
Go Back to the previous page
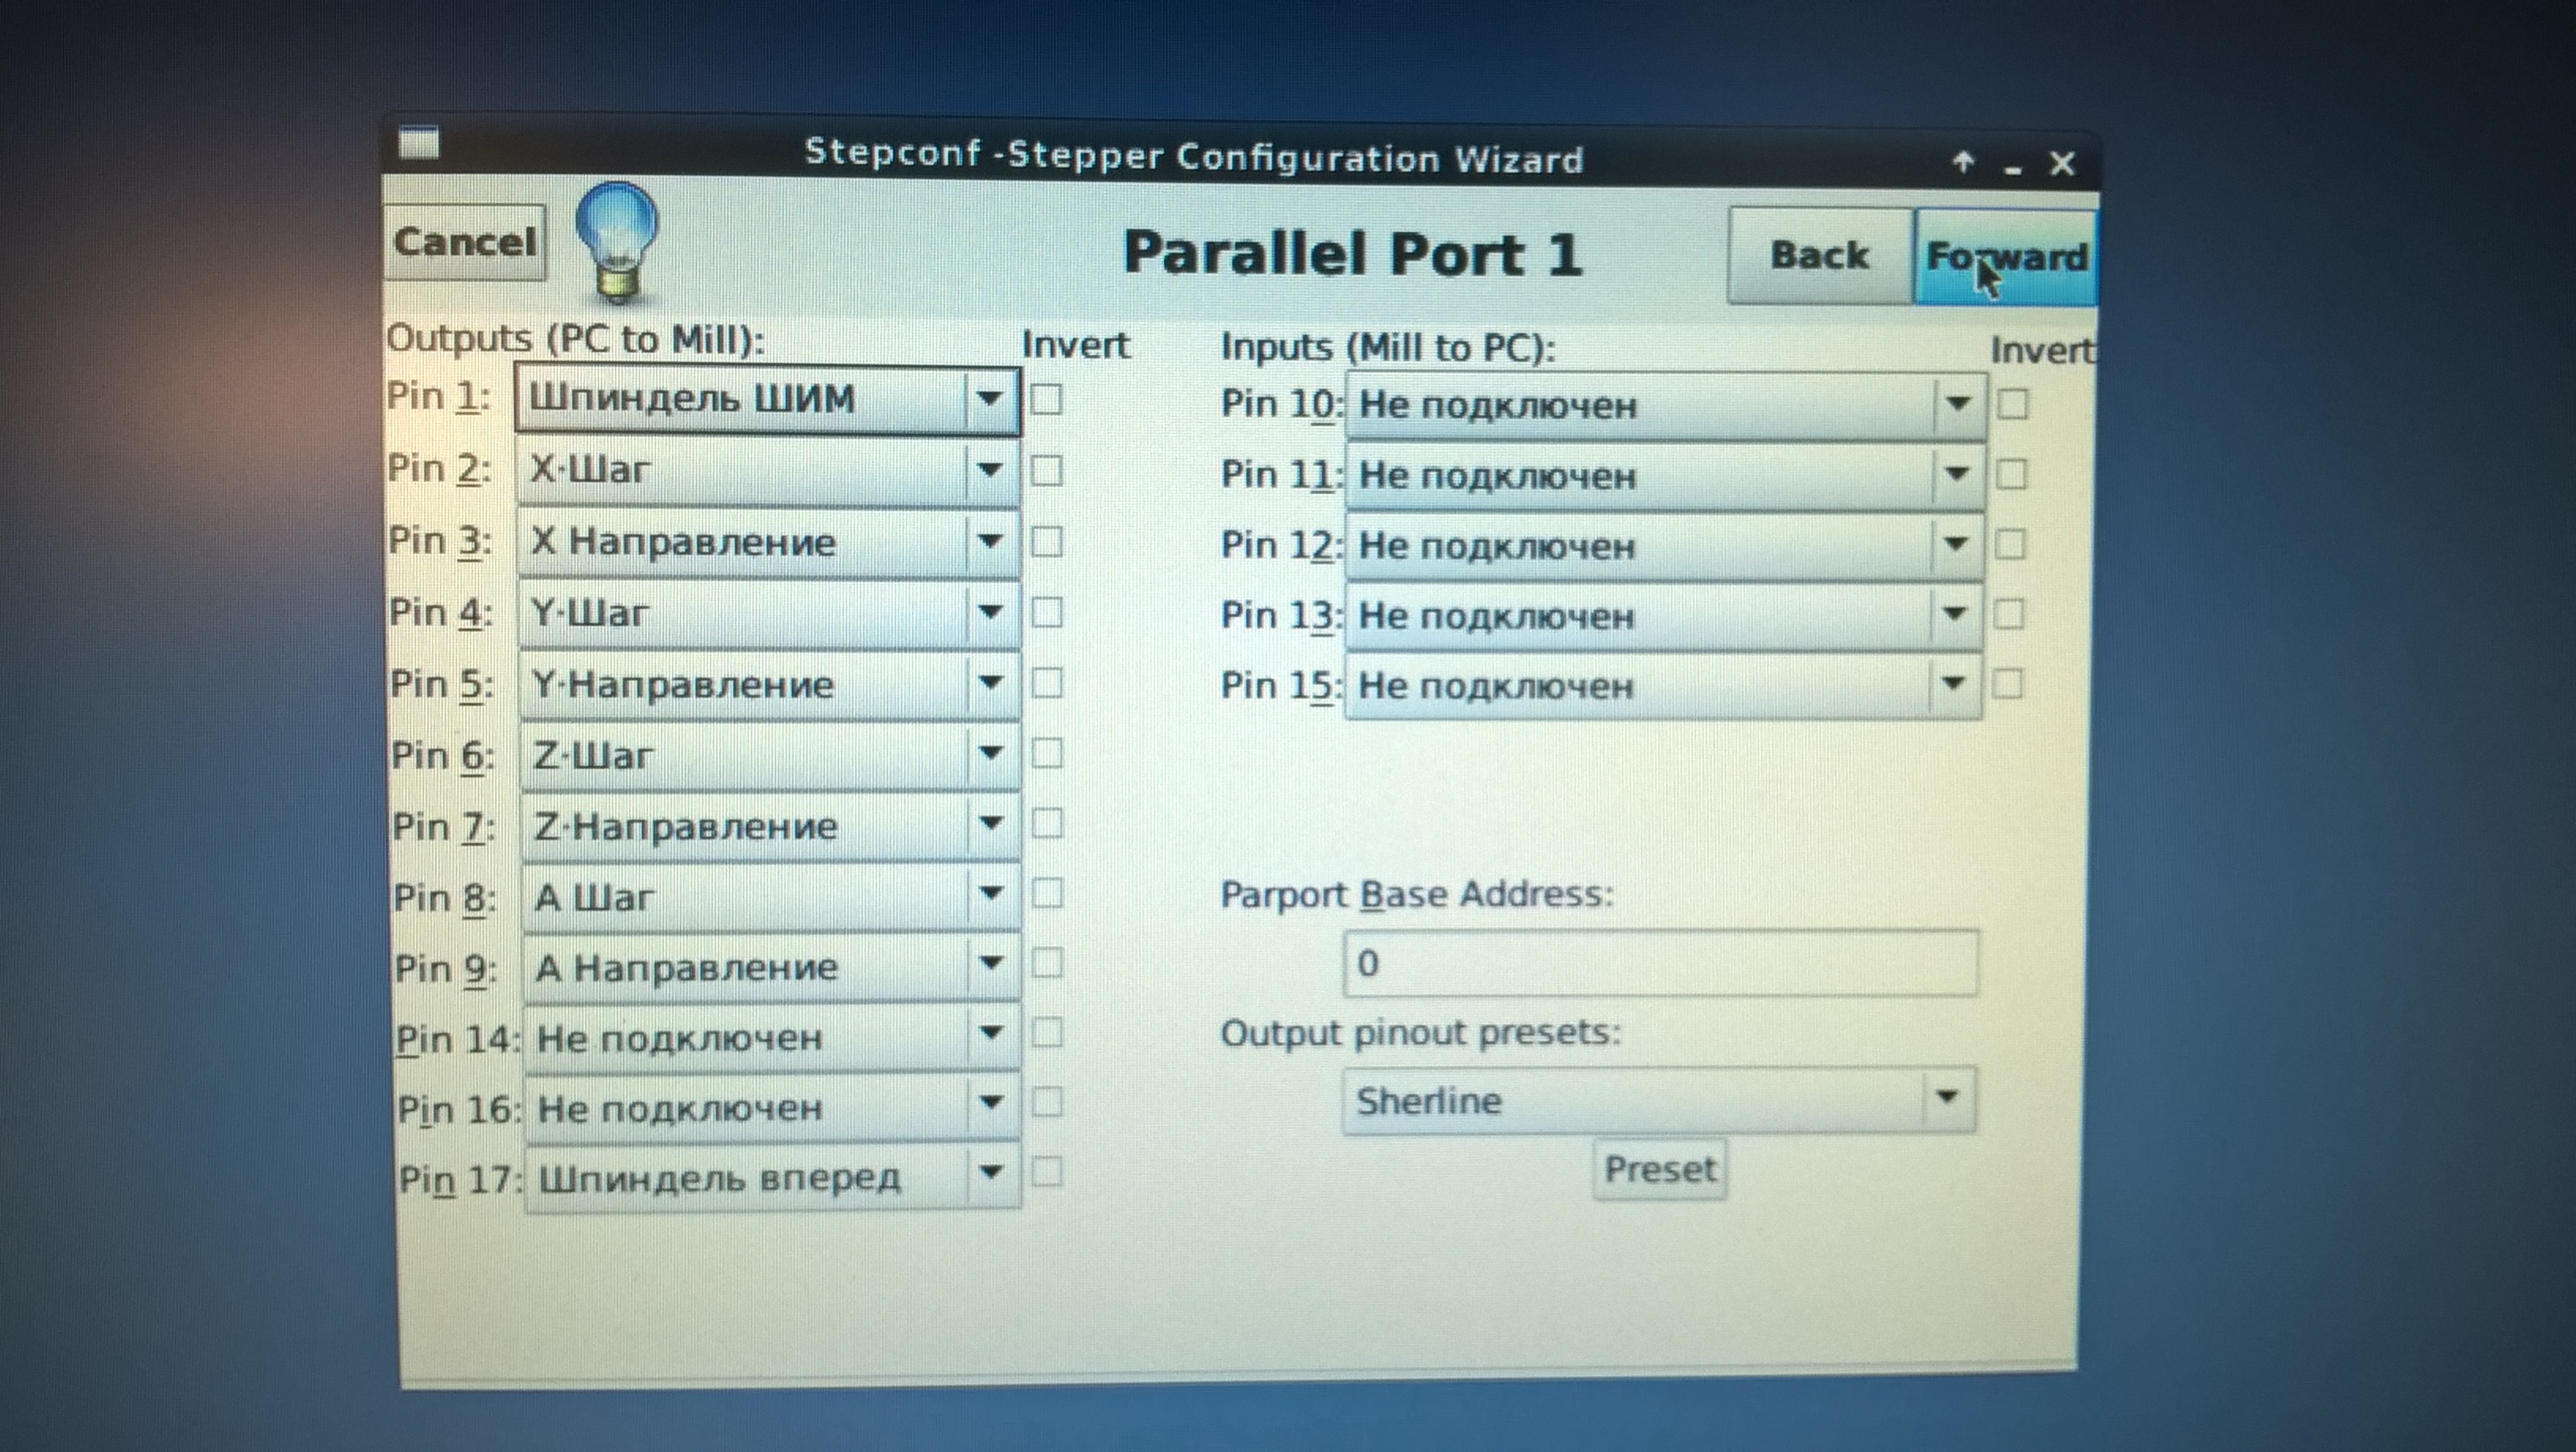coord(1819,255)
